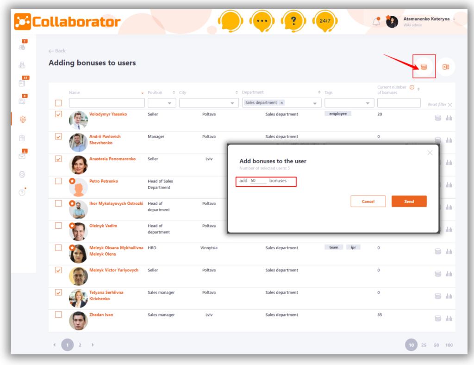Open top sidebar icon with badge 1
Image resolution: width=474 pixels, height=365 pixels.
[22, 47]
